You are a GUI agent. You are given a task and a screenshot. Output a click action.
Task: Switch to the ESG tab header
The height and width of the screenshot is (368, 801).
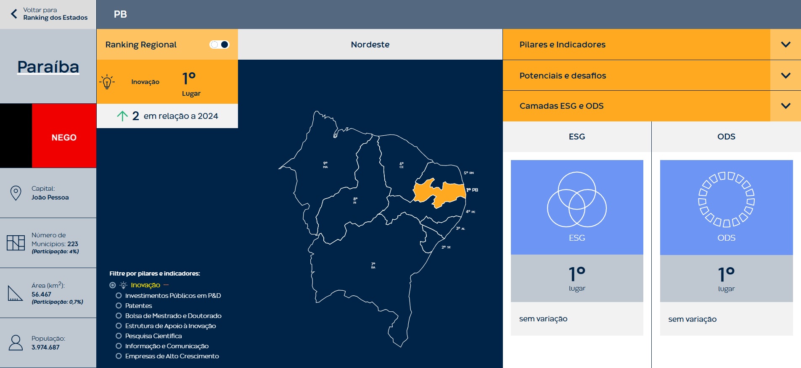point(576,137)
